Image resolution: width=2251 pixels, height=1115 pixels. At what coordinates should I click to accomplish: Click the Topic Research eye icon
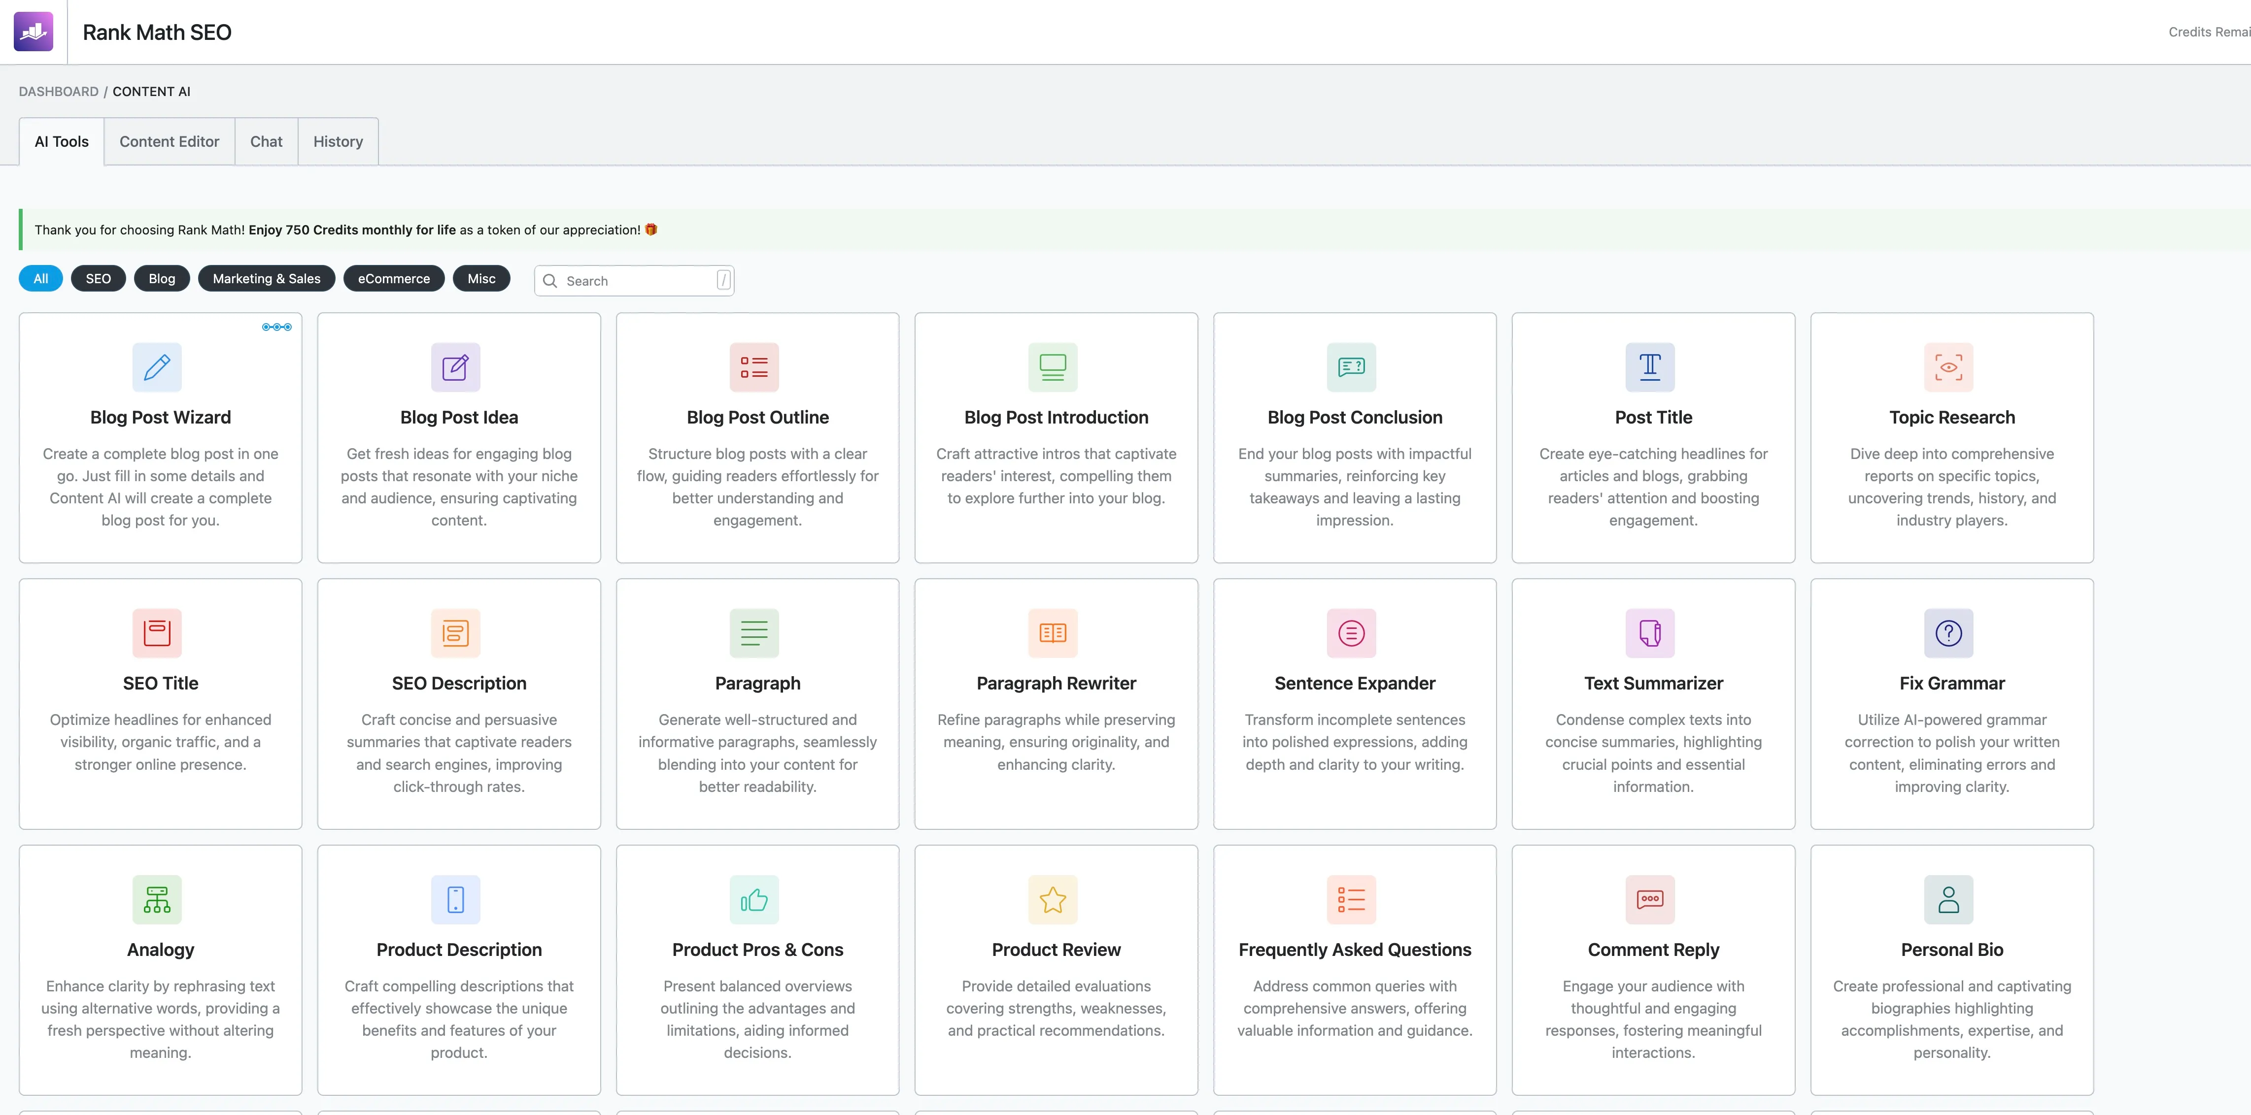click(x=1948, y=367)
